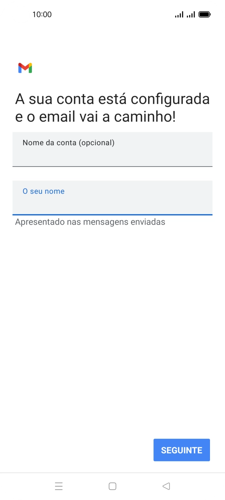Screen dimensions: 225x500
Task: Tap the home circle icon
Action: pos(112,486)
